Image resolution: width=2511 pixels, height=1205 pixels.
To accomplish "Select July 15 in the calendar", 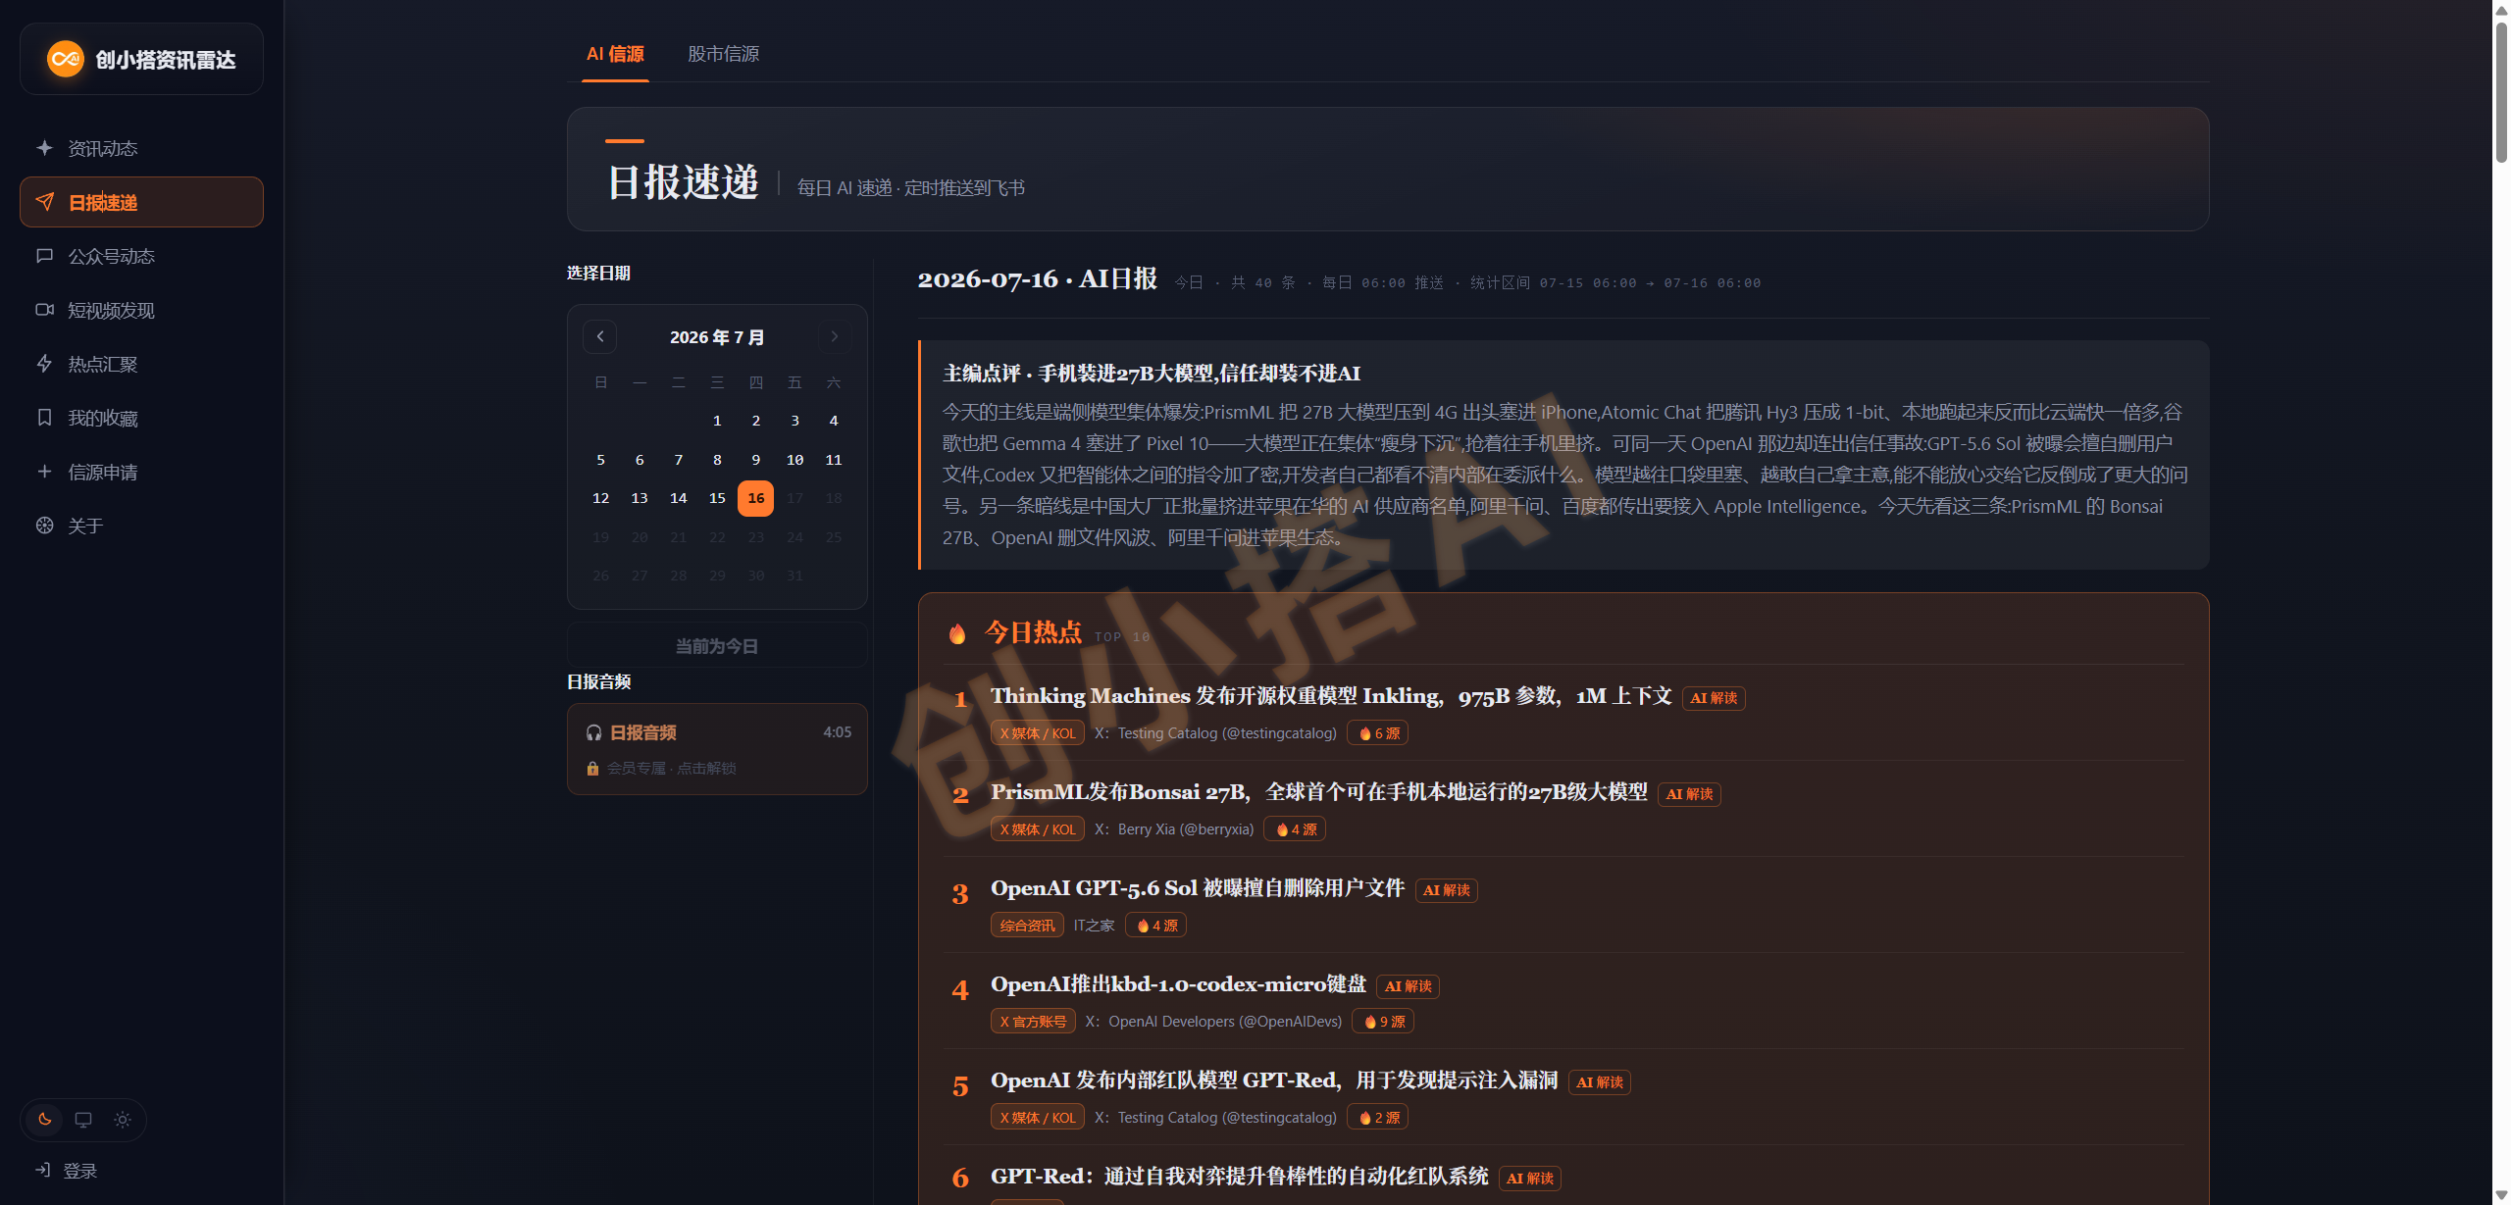I will pos(717,498).
